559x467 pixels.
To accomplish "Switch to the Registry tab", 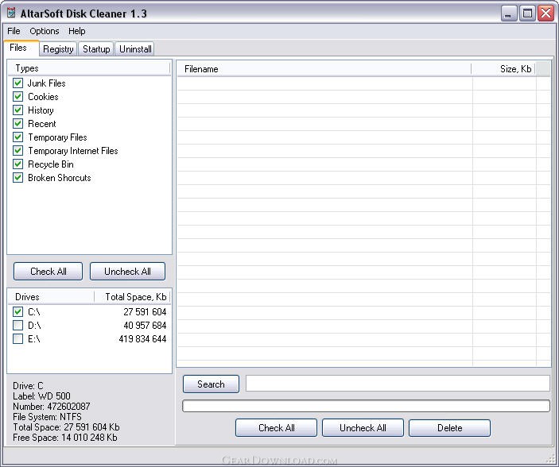I will (58, 49).
